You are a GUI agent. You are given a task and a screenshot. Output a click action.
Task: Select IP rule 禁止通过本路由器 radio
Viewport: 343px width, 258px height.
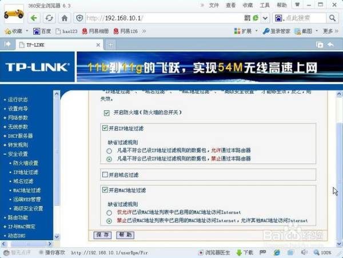pyautogui.click(x=109, y=159)
